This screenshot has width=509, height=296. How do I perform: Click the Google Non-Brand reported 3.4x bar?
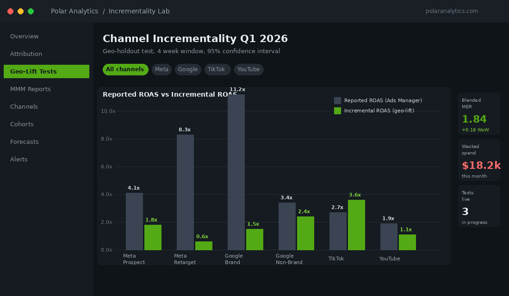287,227
